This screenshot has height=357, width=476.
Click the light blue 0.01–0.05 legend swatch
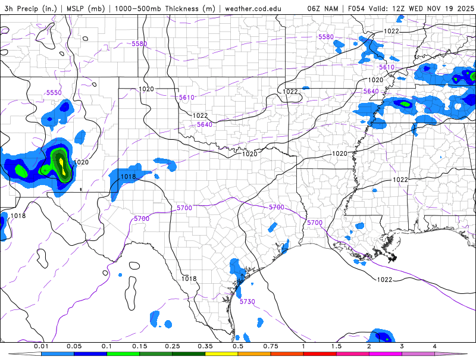pyautogui.click(x=58, y=354)
